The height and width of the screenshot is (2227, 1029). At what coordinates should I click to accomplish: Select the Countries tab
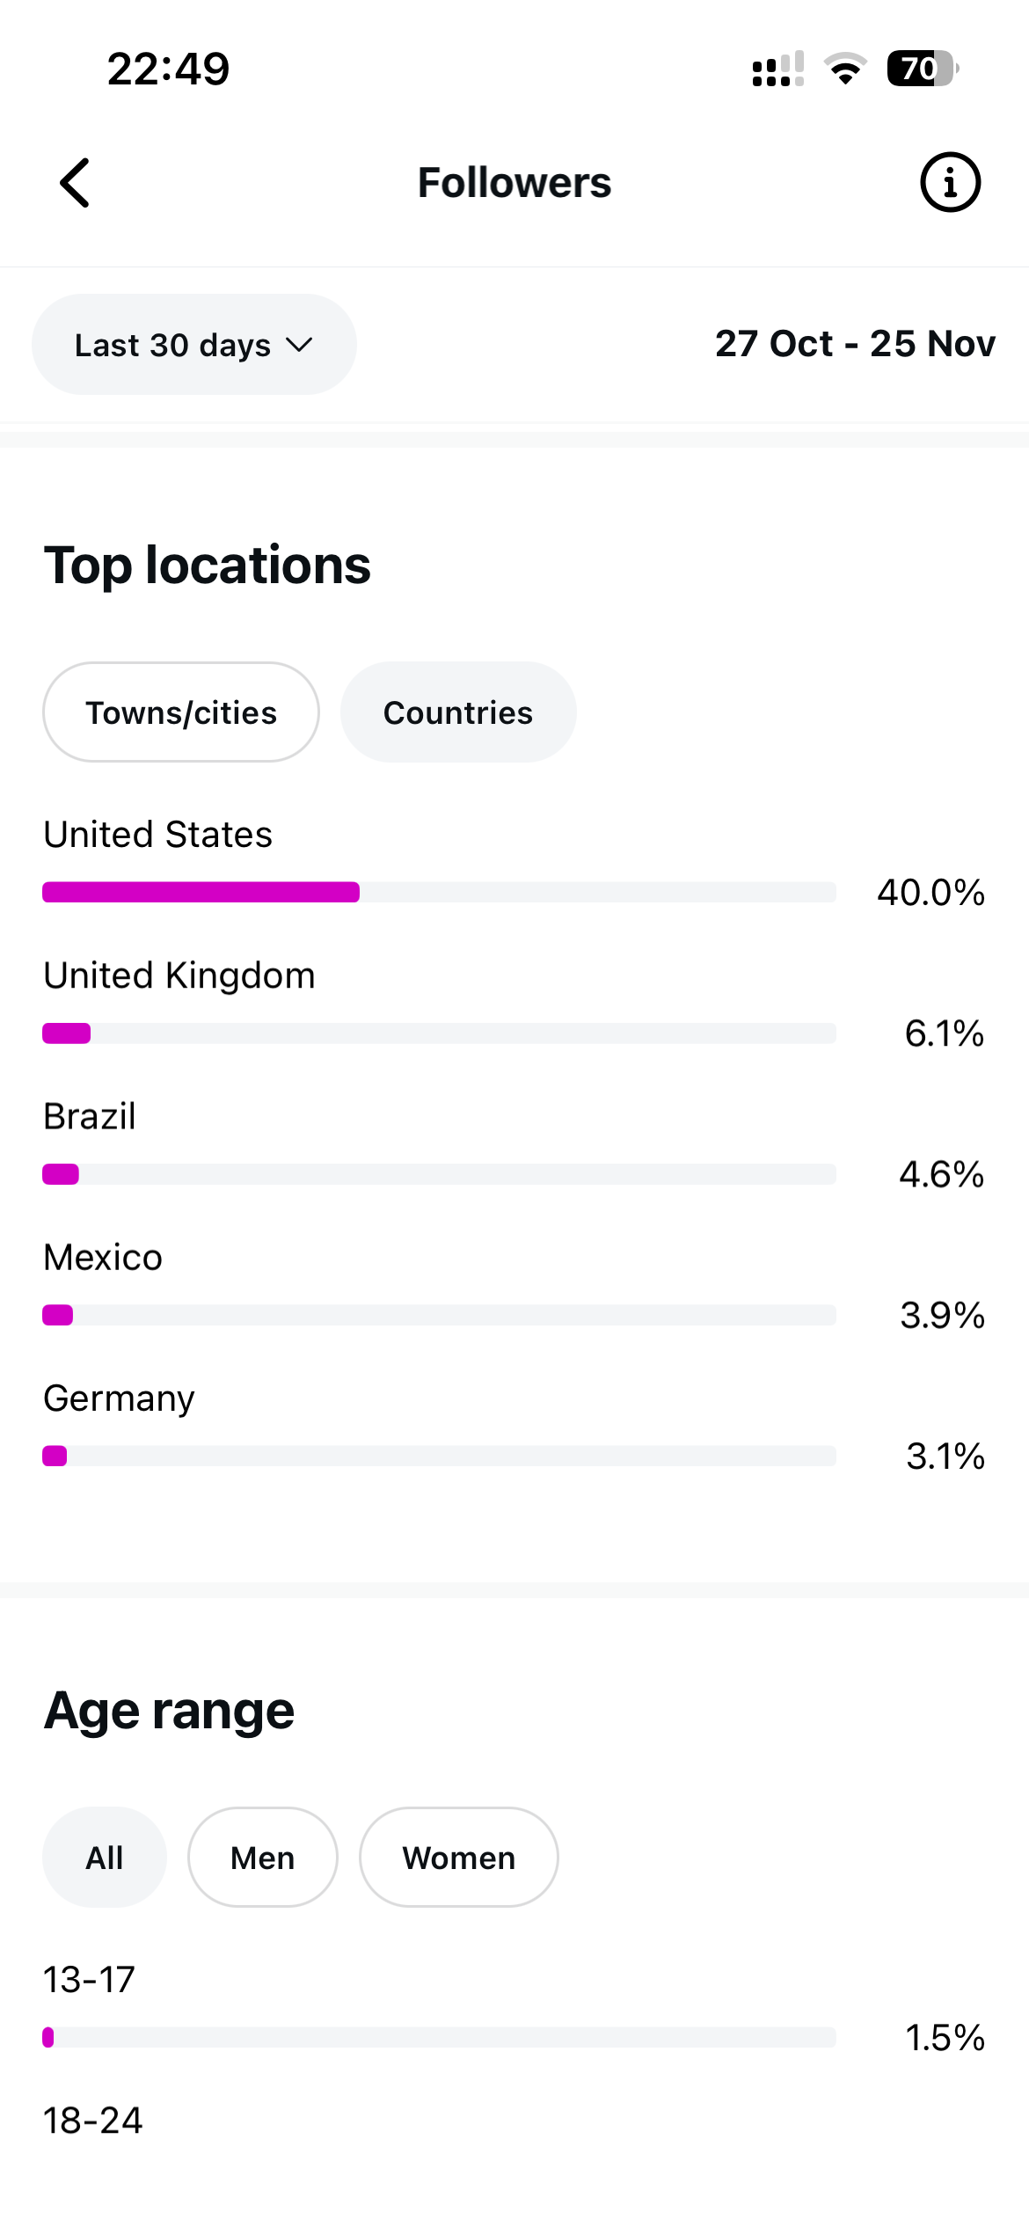tap(458, 712)
